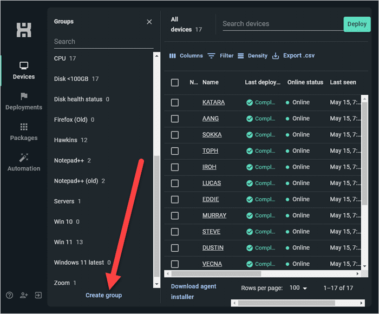
Task: Open the Rows per page dropdown
Action: (298, 288)
